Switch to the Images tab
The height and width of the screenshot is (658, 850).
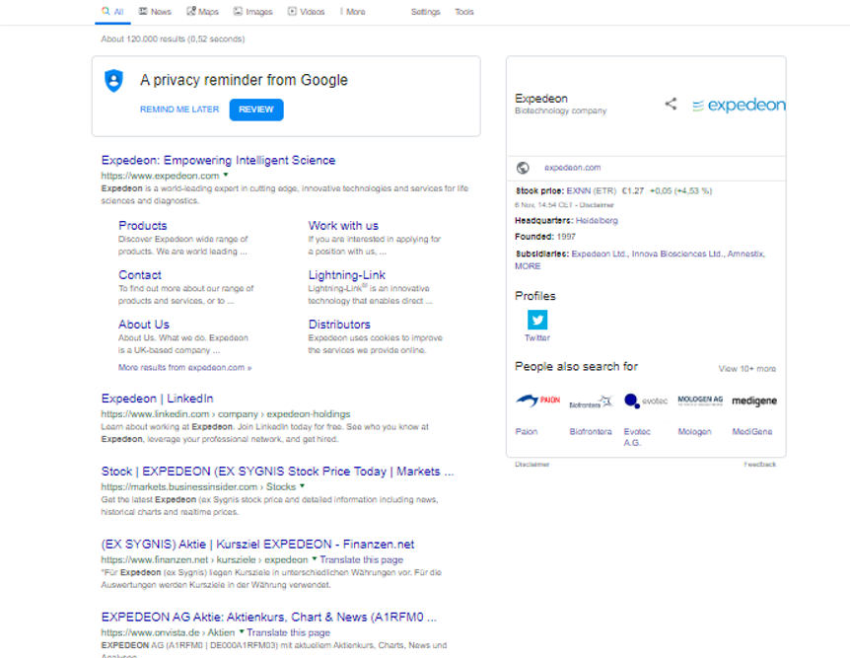pyautogui.click(x=253, y=12)
